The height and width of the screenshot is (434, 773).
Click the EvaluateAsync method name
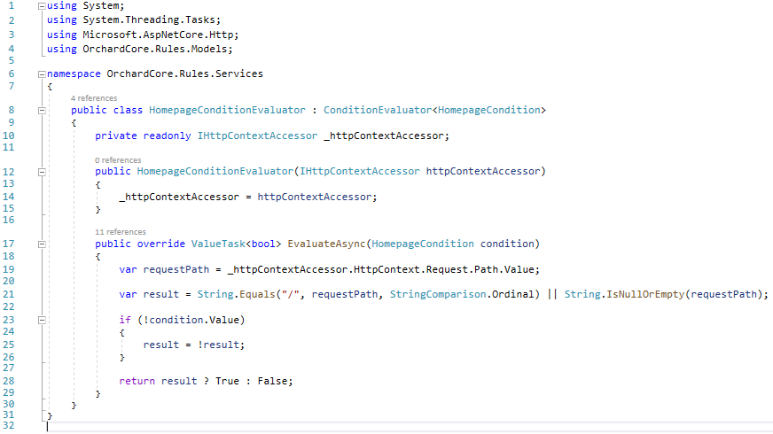(x=326, y=244)
